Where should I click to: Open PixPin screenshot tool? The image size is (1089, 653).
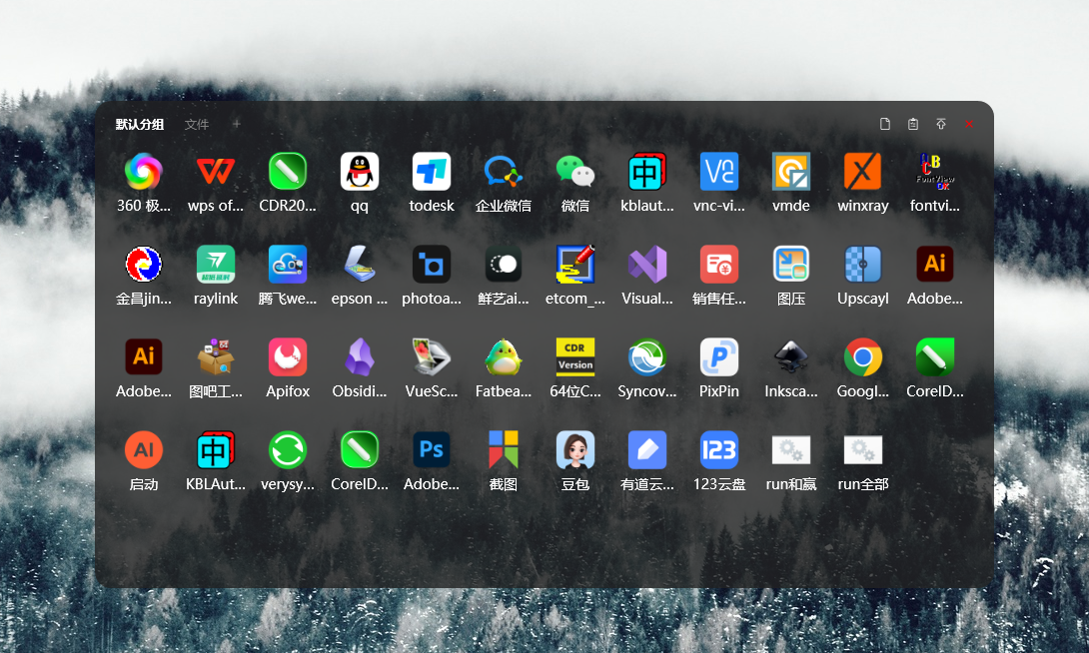tap(719, 357)
